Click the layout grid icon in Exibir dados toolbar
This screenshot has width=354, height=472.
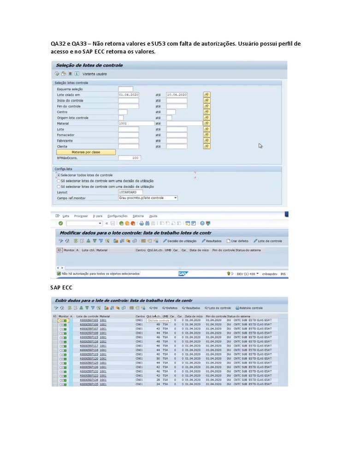131,308
